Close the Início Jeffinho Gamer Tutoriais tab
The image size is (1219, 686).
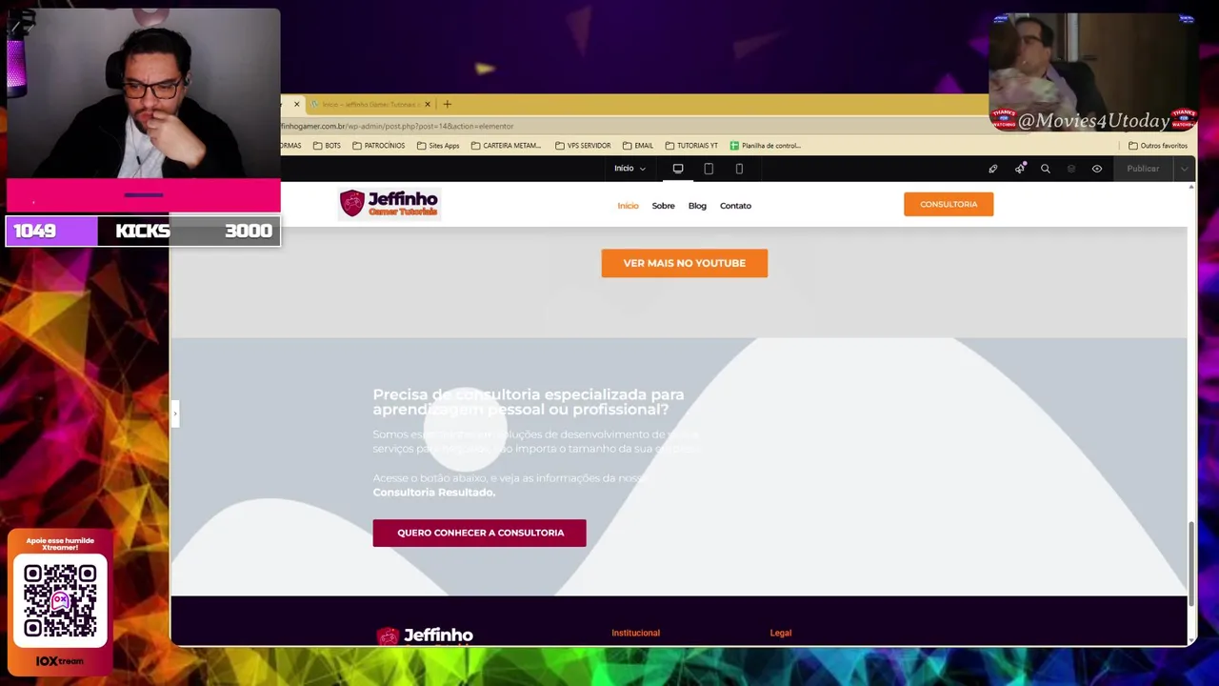click(x=428, y=104)
